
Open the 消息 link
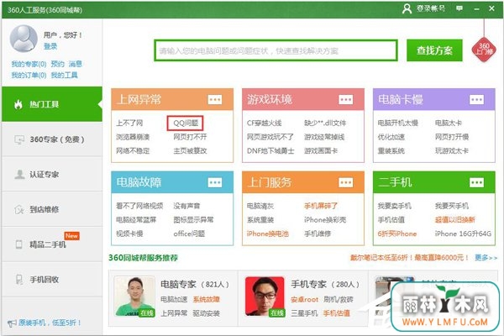pyautogui.click(x=76, y=64)
